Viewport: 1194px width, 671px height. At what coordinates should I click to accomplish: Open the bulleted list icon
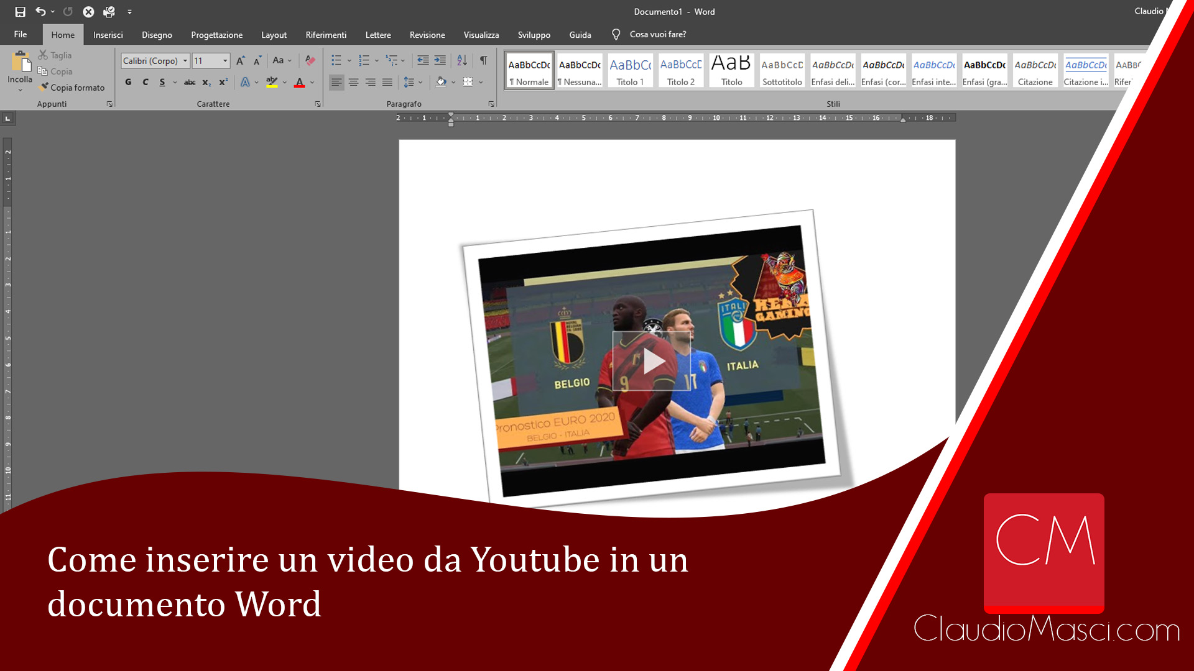pos(336,60)
